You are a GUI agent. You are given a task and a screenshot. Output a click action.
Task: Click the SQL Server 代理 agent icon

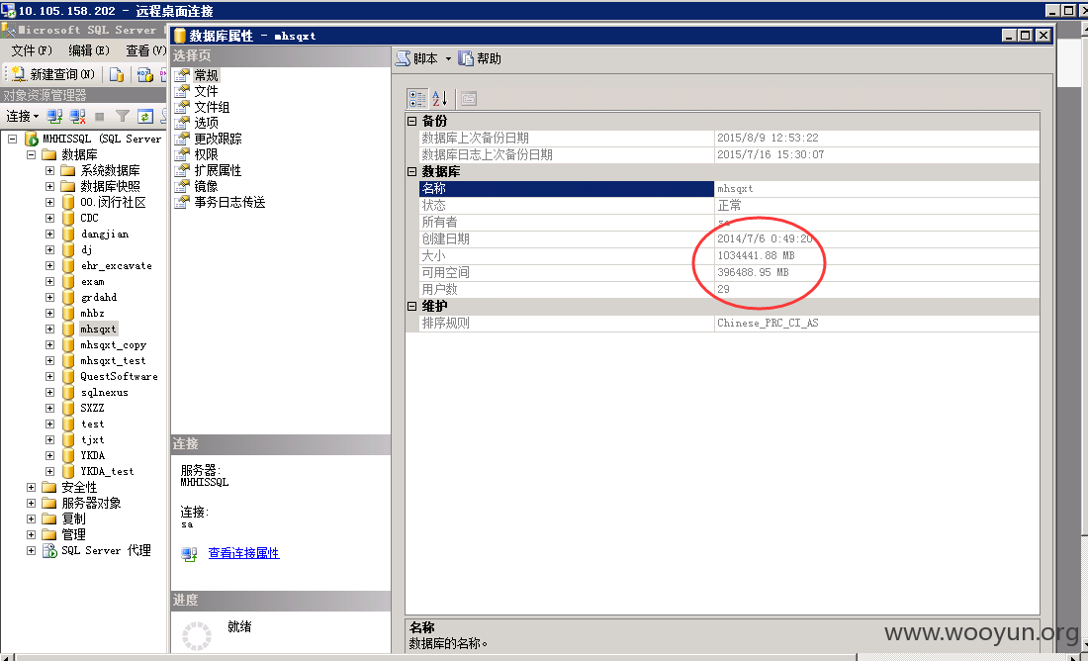click(x=50, y=550)
